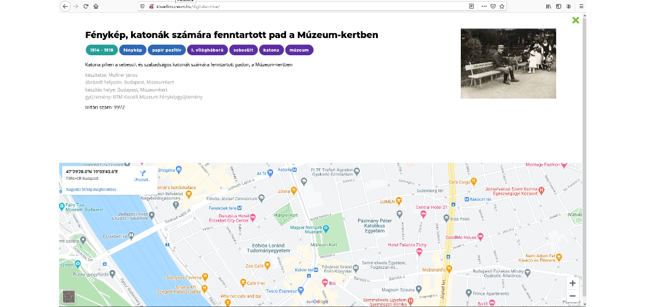This screenshot has width=646, height=307.
Task: Open the Magyar Nemzeti Múzeum map marker
Action: [x=326, y=228]
